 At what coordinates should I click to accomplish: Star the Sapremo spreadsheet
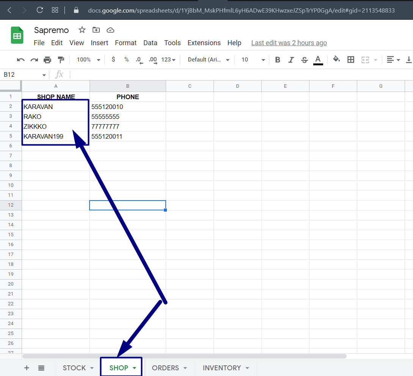[82, 30]
